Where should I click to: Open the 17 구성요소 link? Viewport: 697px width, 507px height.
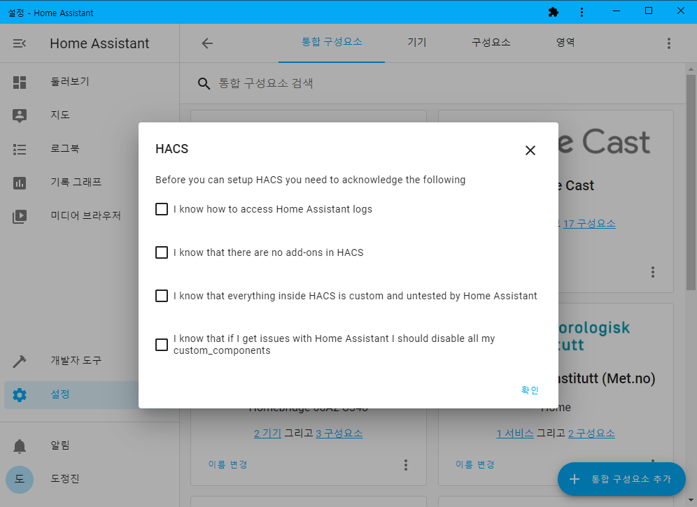coord(589,224)
